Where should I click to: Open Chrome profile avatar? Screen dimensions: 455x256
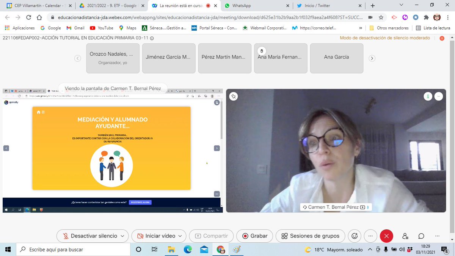[437, 17]
